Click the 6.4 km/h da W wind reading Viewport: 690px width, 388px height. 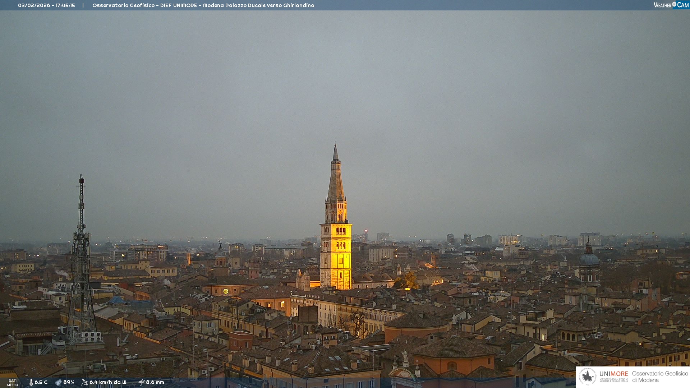tap(108, 382)
